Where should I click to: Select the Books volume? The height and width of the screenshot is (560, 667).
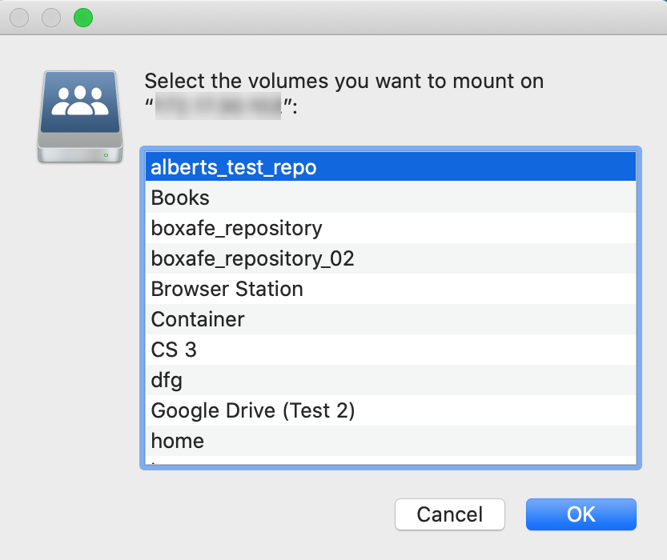(x=181, y=198)
